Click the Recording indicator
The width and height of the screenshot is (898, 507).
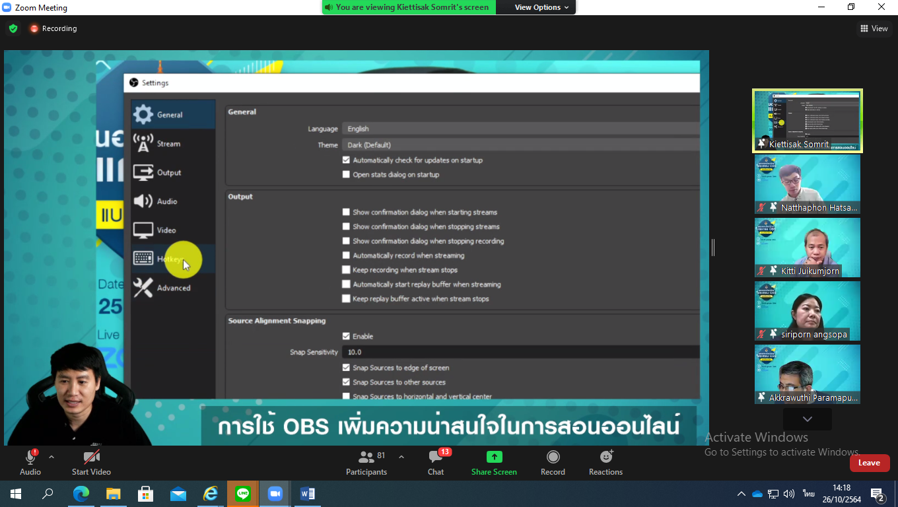(x=53, y=28)
